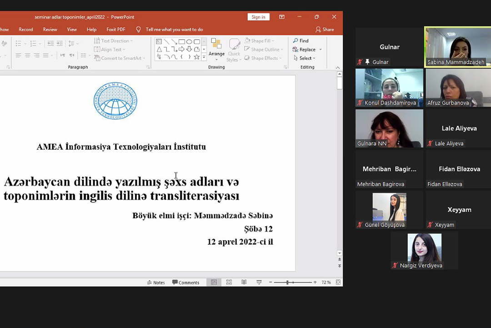
Task: Open Paragraph dialog launcher
Action: [x=148, y=67]
